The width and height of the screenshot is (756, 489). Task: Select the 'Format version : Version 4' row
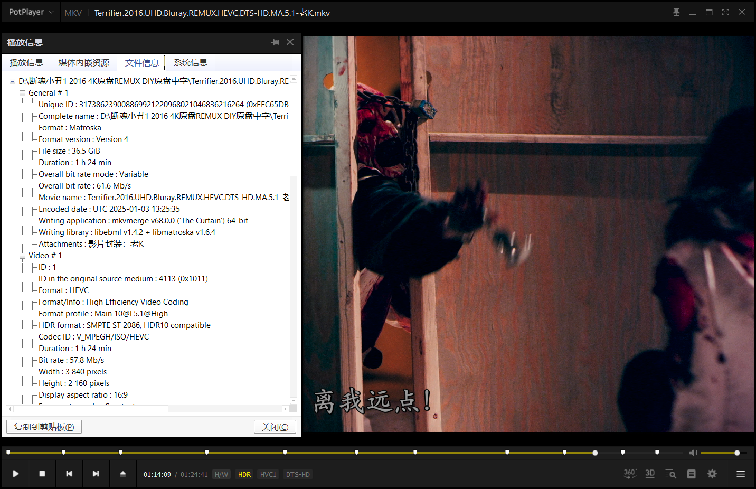pyautogui.click(x=83, y=139)
